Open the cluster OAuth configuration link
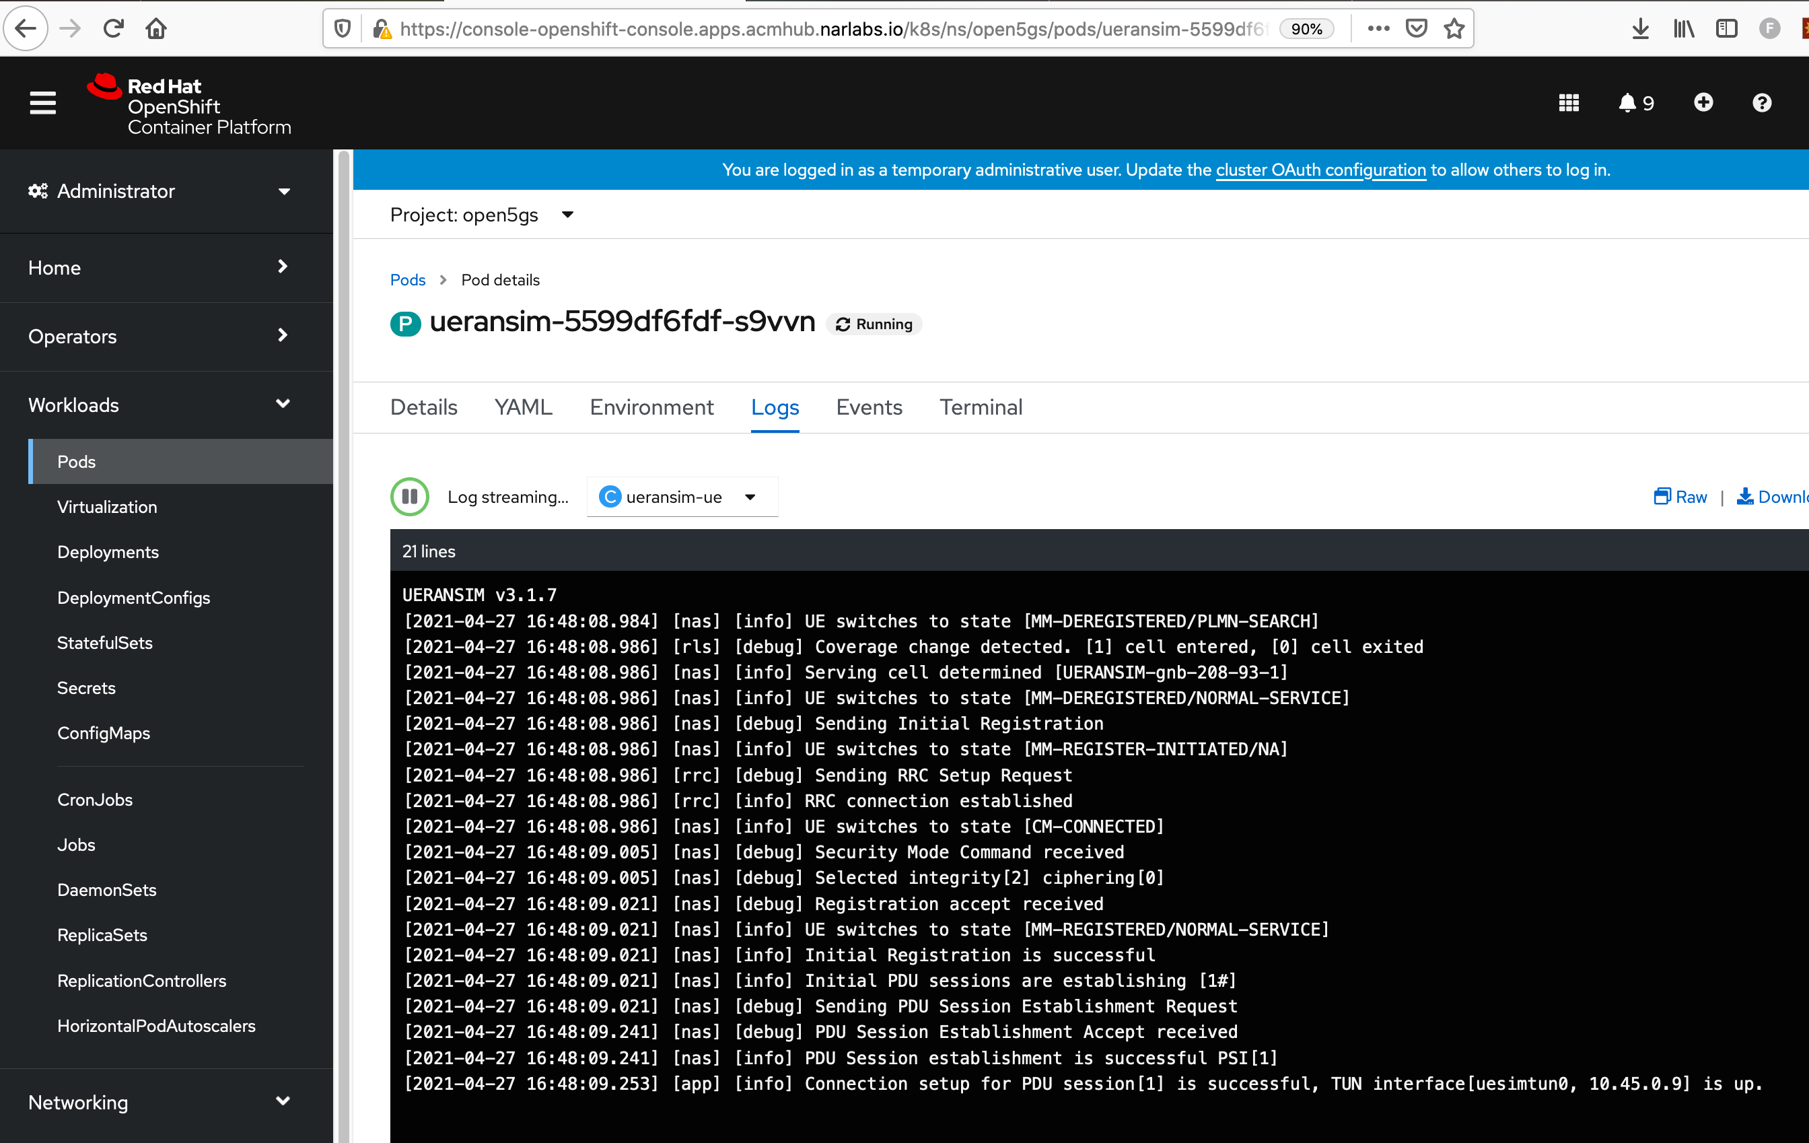The height and width of the screenshot is (1143, 1809). tap(1320, 170)
